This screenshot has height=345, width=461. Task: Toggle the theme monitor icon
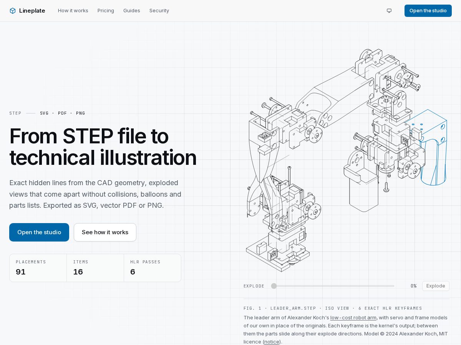point(389,11)
